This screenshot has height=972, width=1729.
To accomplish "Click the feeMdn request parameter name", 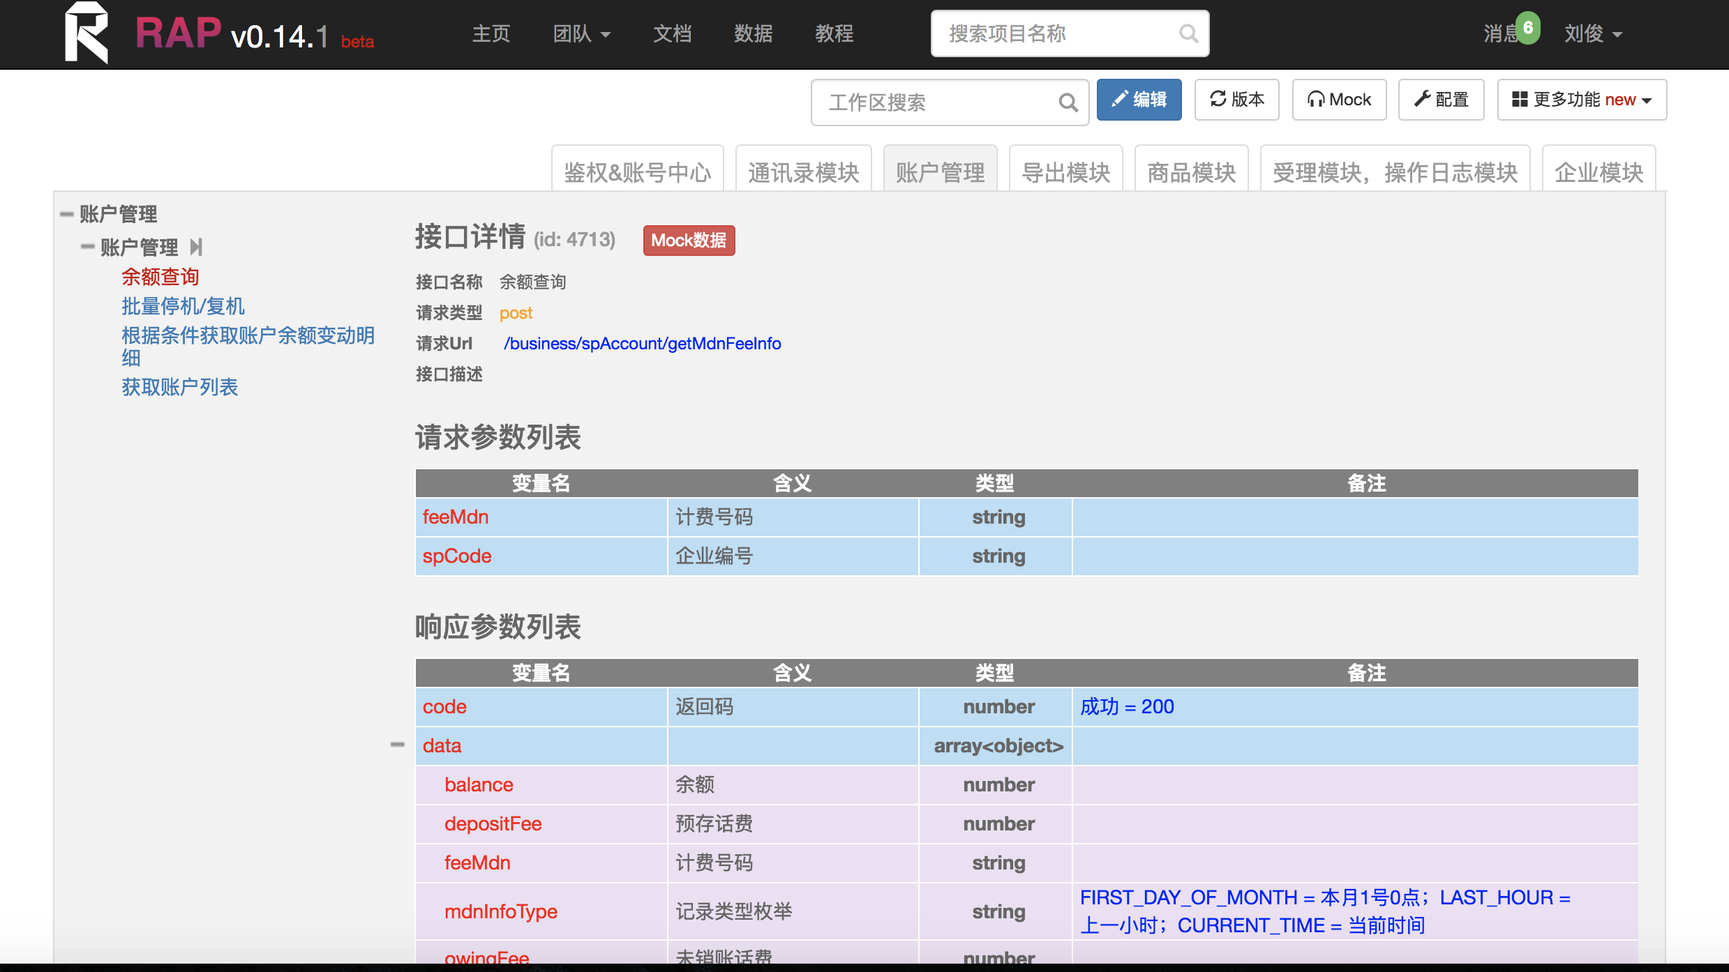I will 456,517.
